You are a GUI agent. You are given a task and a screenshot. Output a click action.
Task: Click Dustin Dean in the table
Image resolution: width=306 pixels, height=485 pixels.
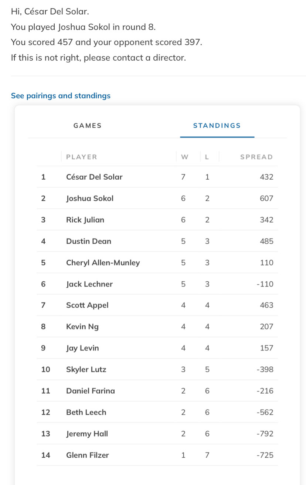(x=89, y=241)
